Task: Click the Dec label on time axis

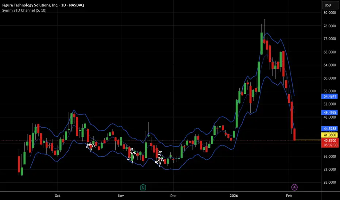Action: tap(173, 196)
